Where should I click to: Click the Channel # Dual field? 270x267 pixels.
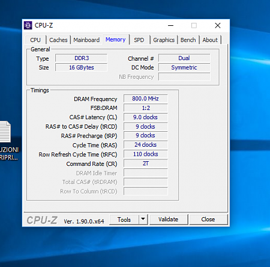(184, 58)
